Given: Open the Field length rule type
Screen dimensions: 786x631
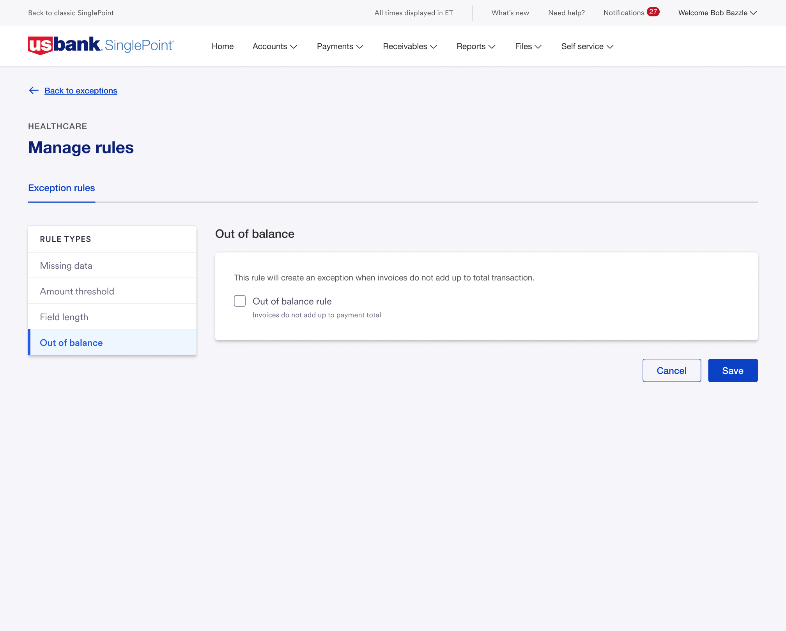Looking at the screenshot, I should click(64, 317).
